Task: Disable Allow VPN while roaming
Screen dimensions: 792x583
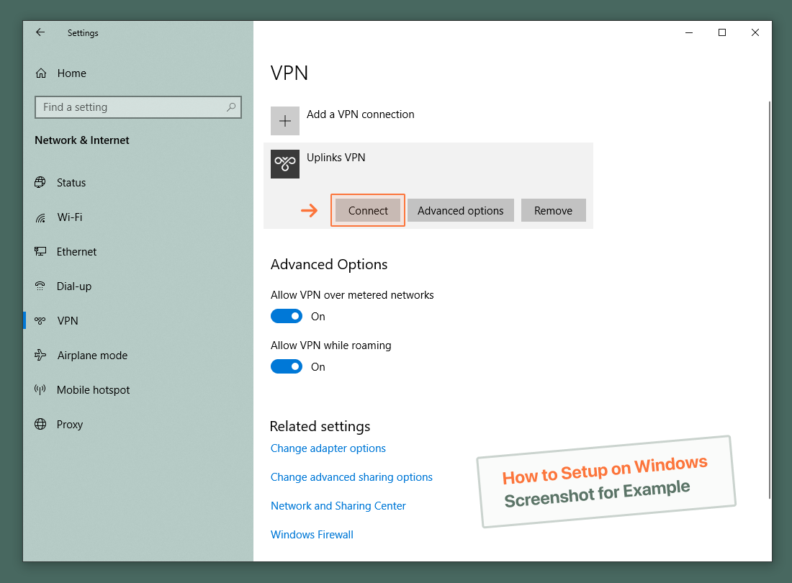Action: pyautogui.click(x=287, y=366)
